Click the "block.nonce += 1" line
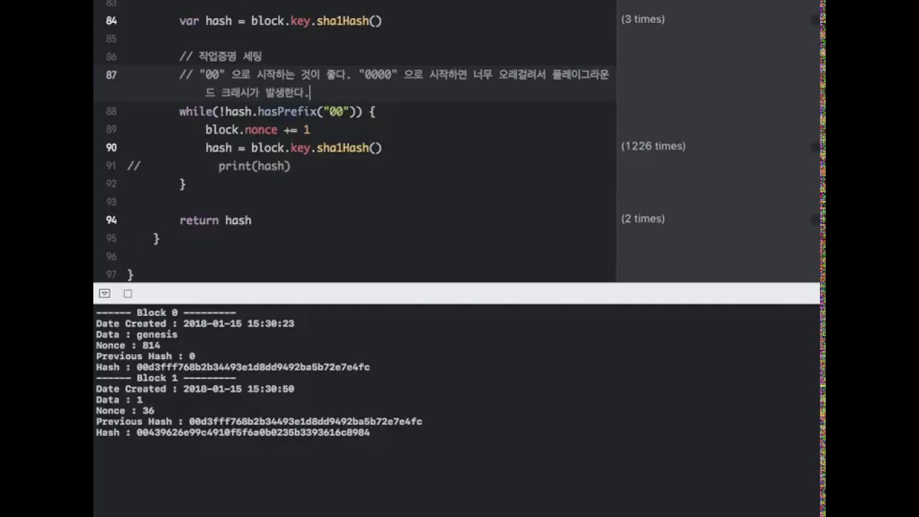 point(258,129)
